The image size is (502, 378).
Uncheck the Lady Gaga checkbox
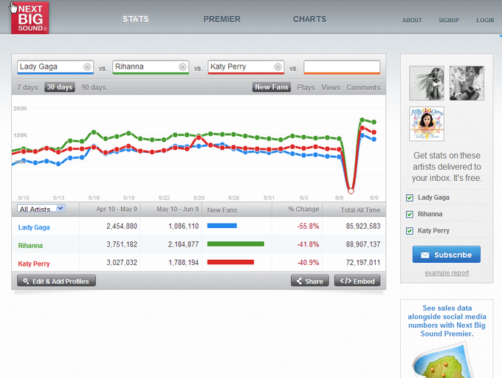pyautogui.click(x=410, y=198)
